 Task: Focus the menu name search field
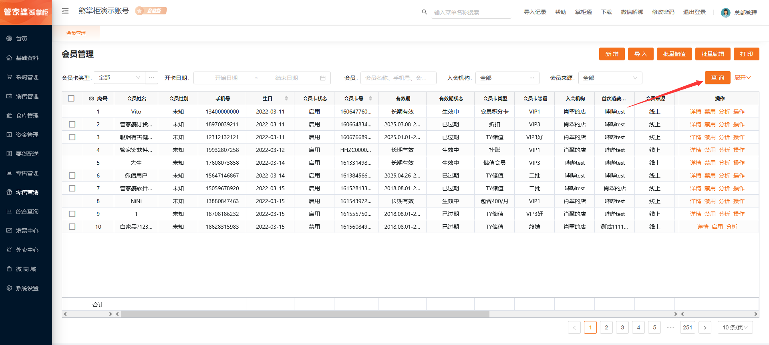click(x=471, y=12)
